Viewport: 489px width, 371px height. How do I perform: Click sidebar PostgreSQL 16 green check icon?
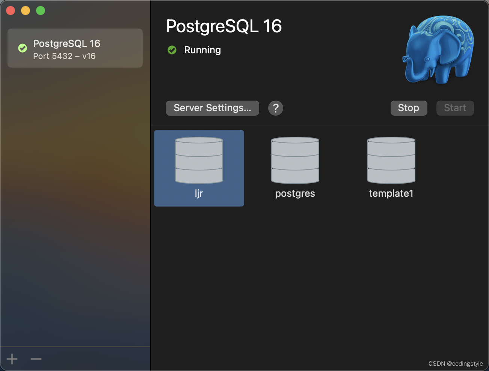23,48
